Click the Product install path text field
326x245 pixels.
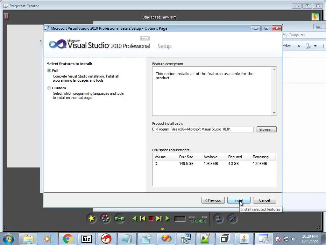click(x=203, y=130)
